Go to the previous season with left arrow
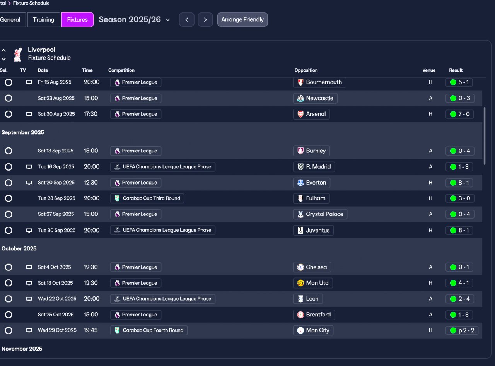495x366 pixels. click(186, 20)
